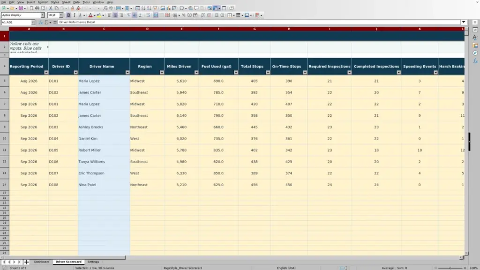Toggle Center Horizontally alignment
This screenshot has width=480, height=270.
tap(115, 15)
